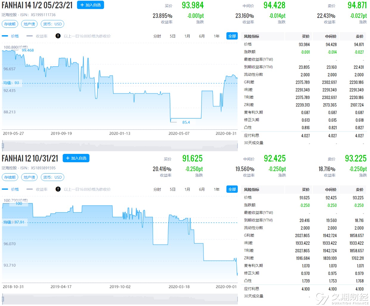Image resolution: width=370 pixels, height=306 pixels.
Task: Click bid price 91.625 header for FANHAI 12
Action: [x=192, y=159]
